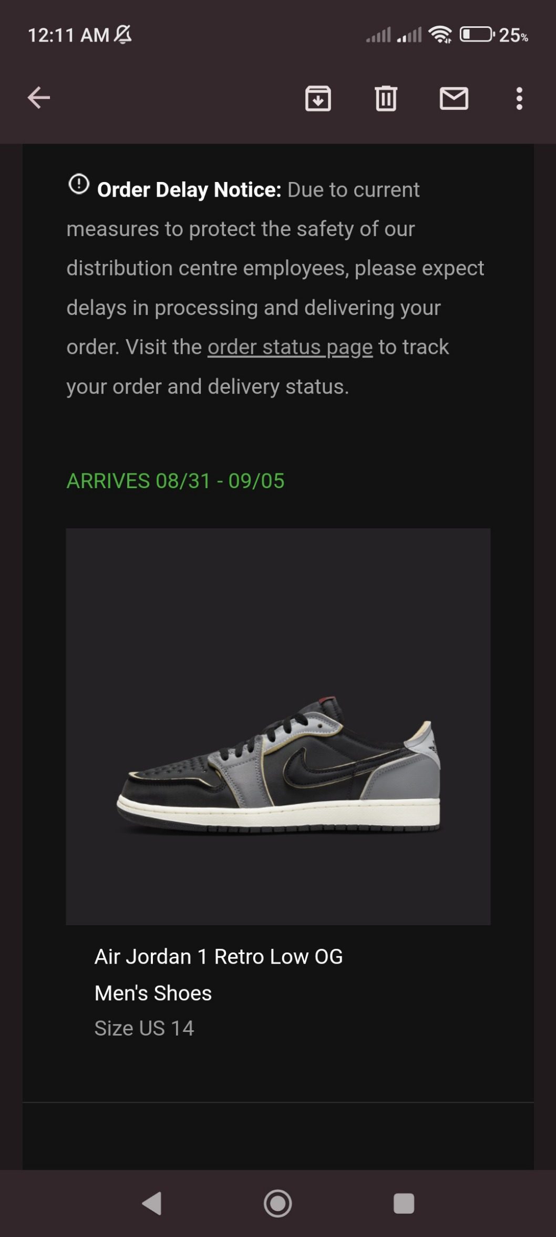Tap Android home navigation button

(277, 1203)
